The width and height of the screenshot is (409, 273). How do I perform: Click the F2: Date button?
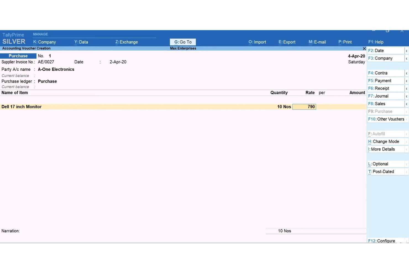(386, 51)
